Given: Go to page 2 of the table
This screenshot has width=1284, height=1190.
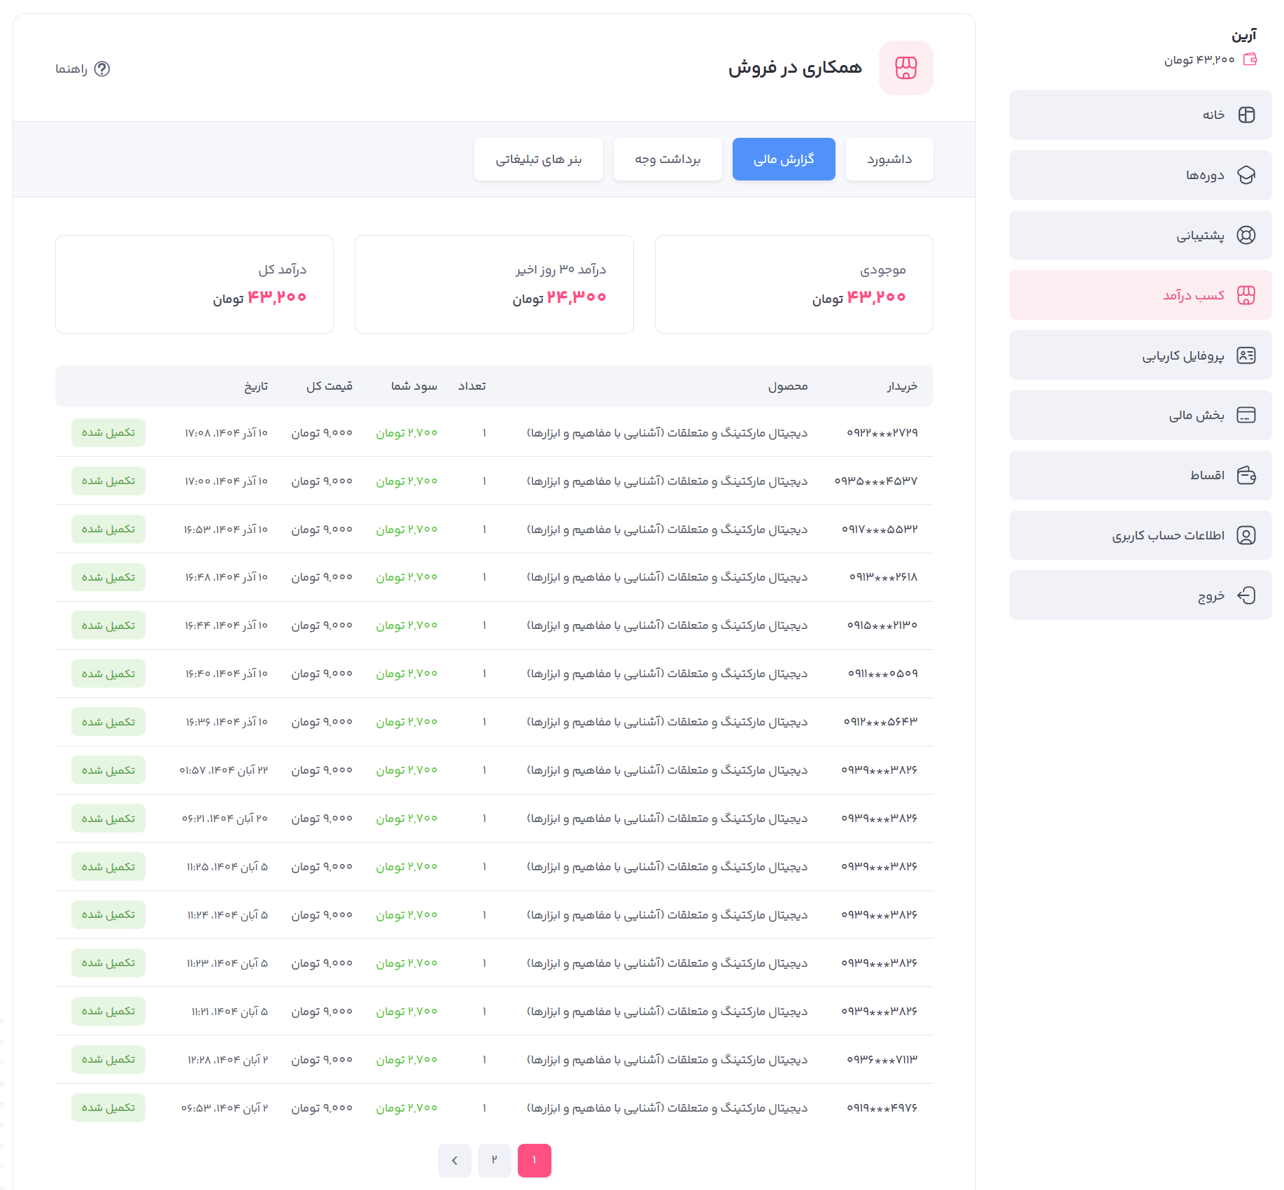Looking at the screenshot, I should 494,1160.
